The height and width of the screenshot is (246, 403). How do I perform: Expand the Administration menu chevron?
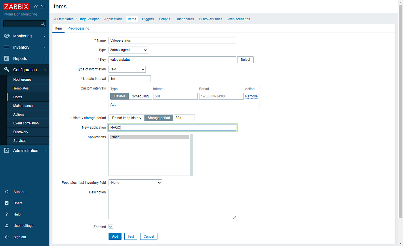44,151
